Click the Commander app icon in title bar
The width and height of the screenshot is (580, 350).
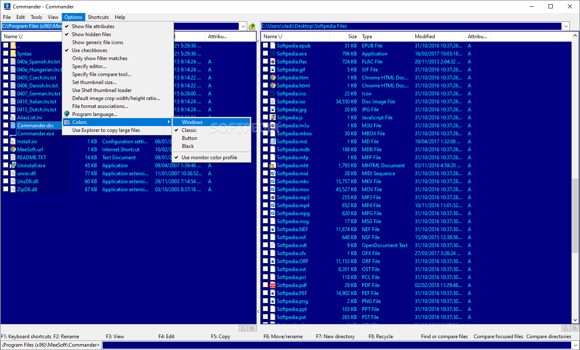7,6
